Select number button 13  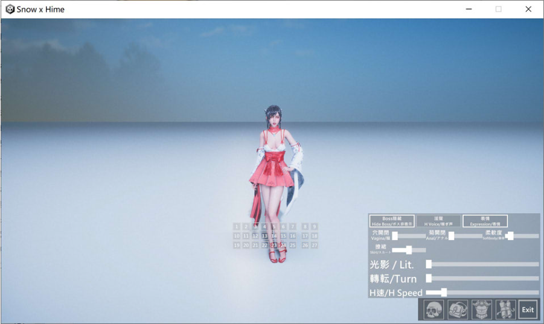point(264,236)
